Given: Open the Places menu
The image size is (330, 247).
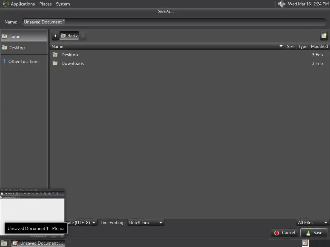Looking at the screenshot, I should tap(45, 4).
